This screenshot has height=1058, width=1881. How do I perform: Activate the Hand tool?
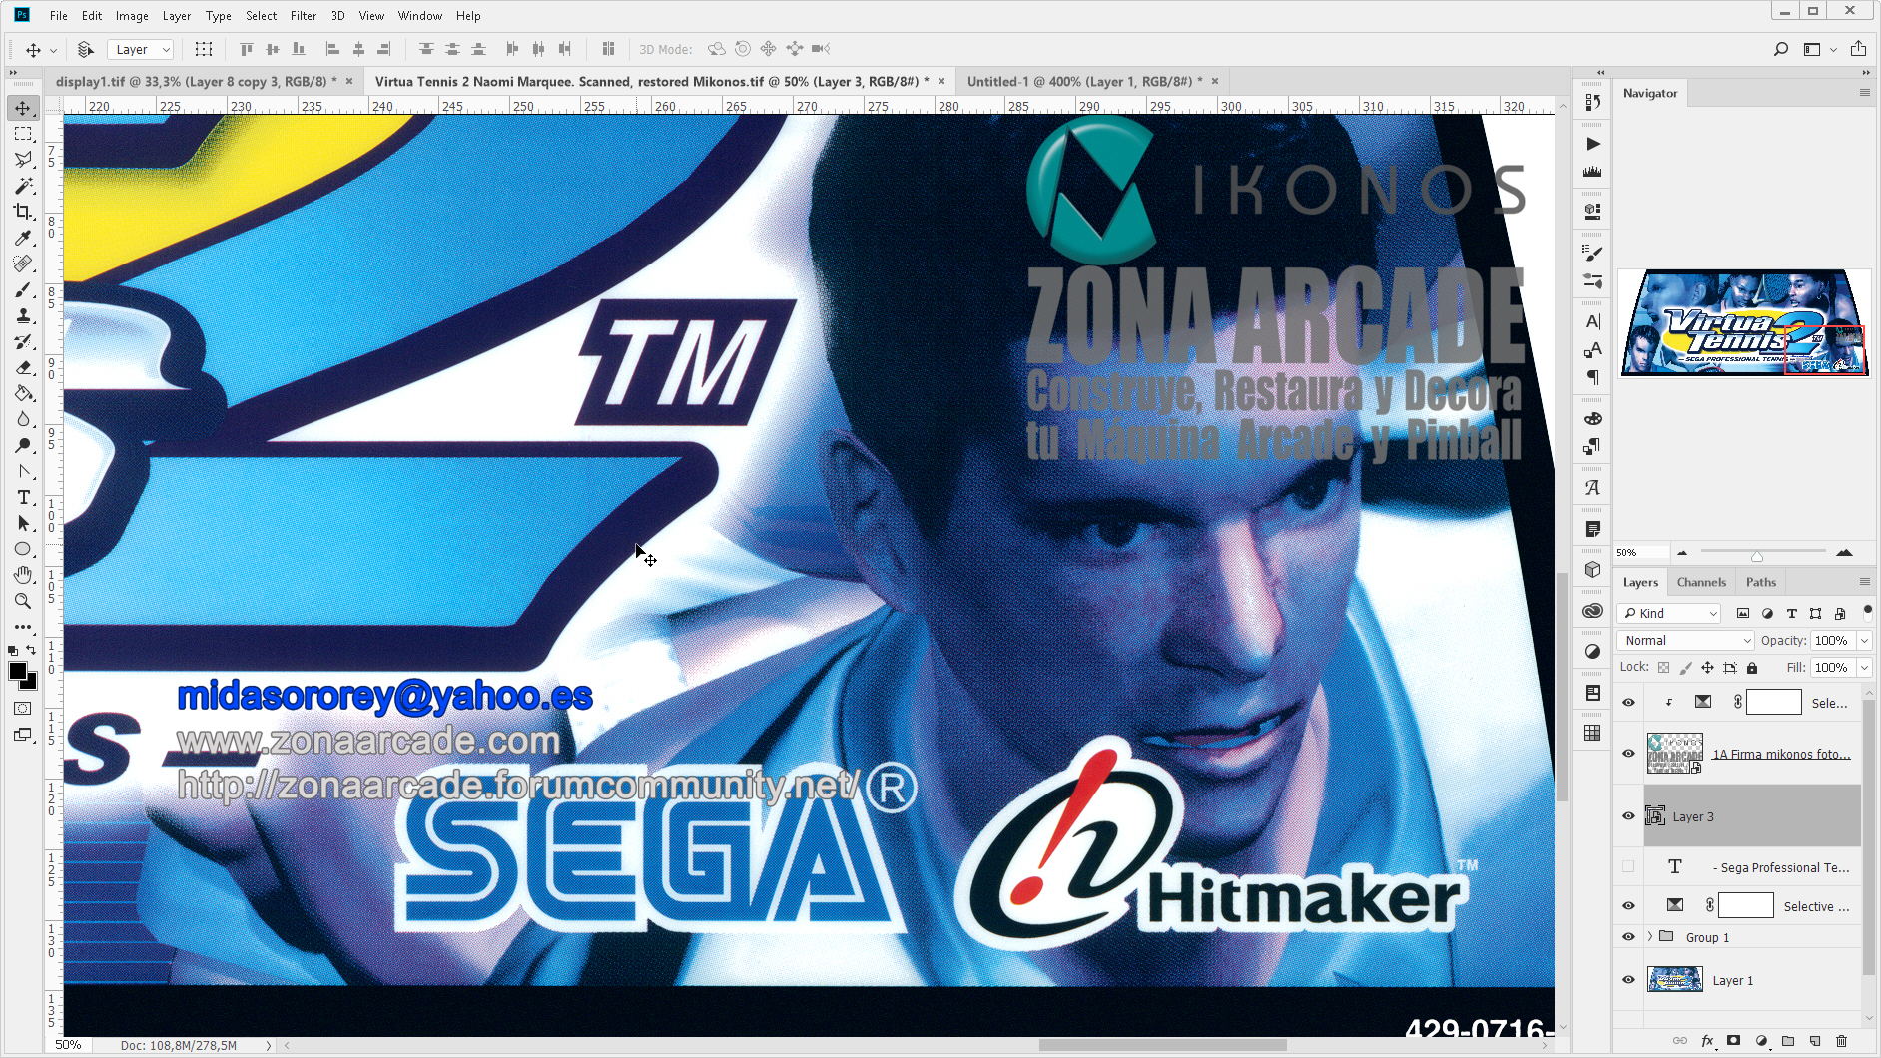(x=23, y=575)
